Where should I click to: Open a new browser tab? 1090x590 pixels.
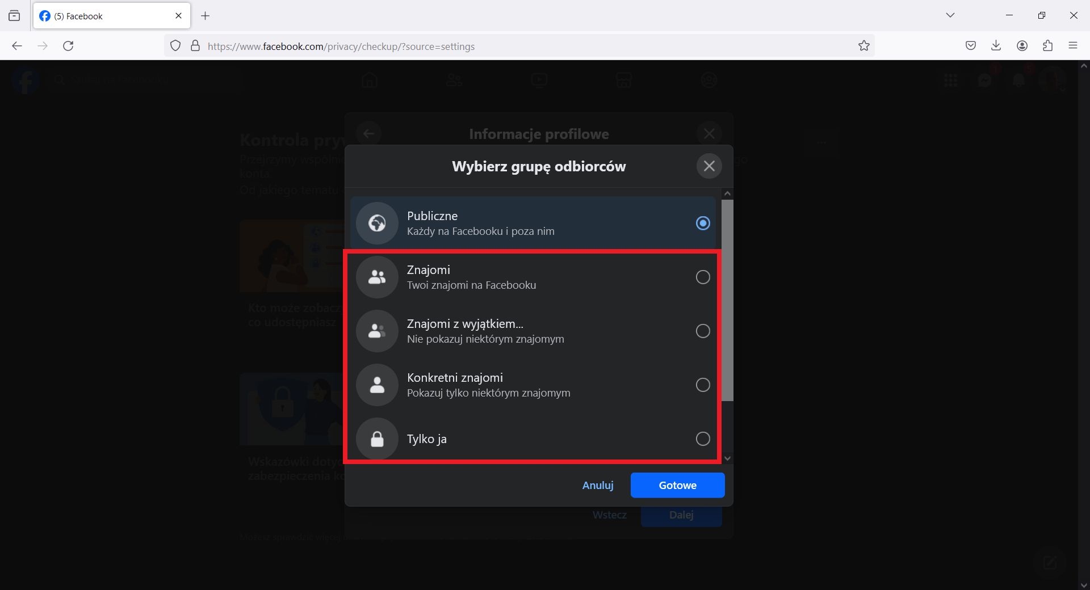(x=206, y=16)
